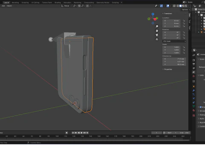
Task: Toggle viewport overlays button
Action: coord(168,6)
